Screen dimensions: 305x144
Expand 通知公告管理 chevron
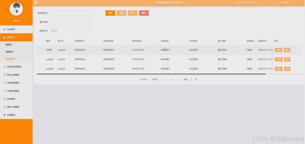[x=29, y=107]
